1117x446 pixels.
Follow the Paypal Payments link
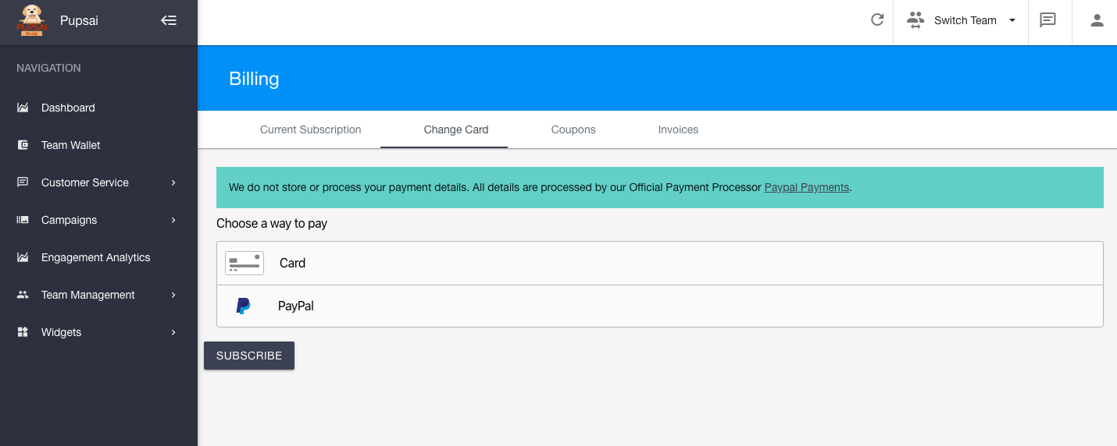coord(806,187)
